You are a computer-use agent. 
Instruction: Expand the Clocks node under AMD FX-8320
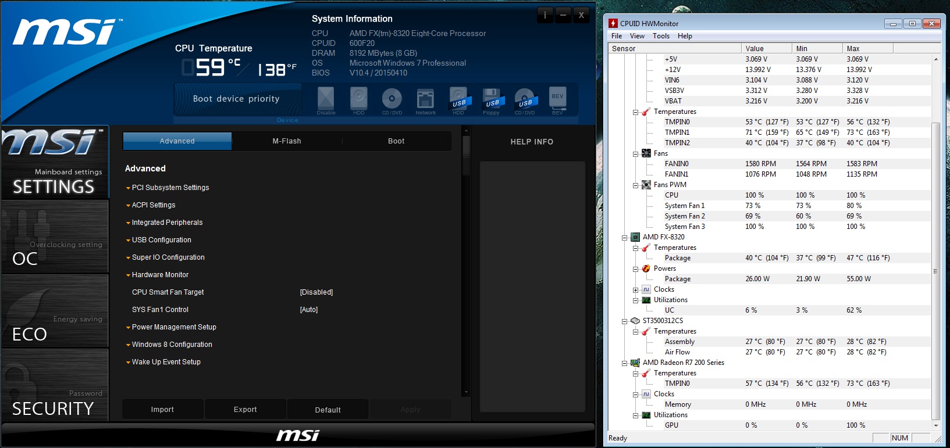tap(635, 290)
